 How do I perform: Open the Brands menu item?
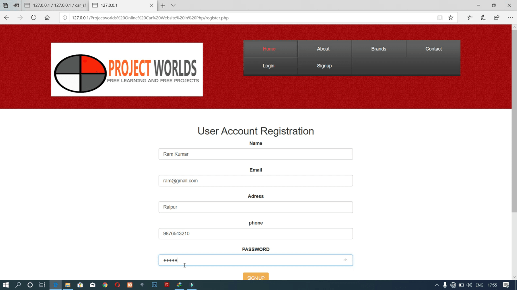[x=378, y=49]
